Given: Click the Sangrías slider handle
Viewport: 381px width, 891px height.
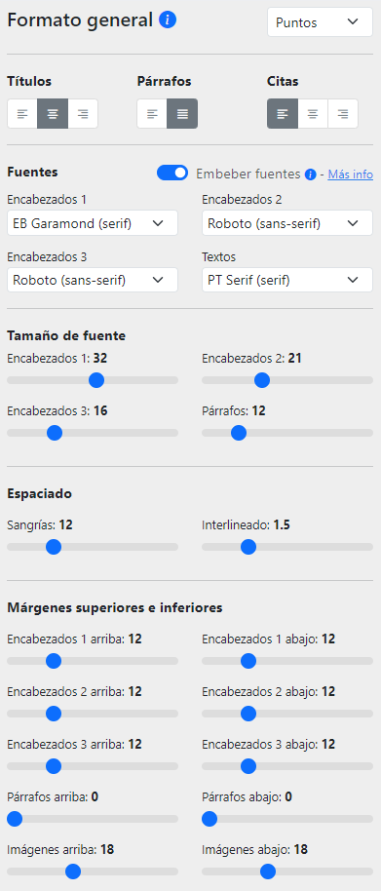Looking at the screenshot, I should click(54, 547).
